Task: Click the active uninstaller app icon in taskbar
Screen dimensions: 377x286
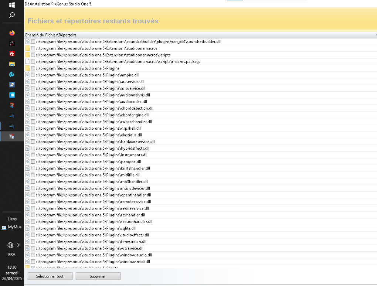Action: tap(12, 136)
